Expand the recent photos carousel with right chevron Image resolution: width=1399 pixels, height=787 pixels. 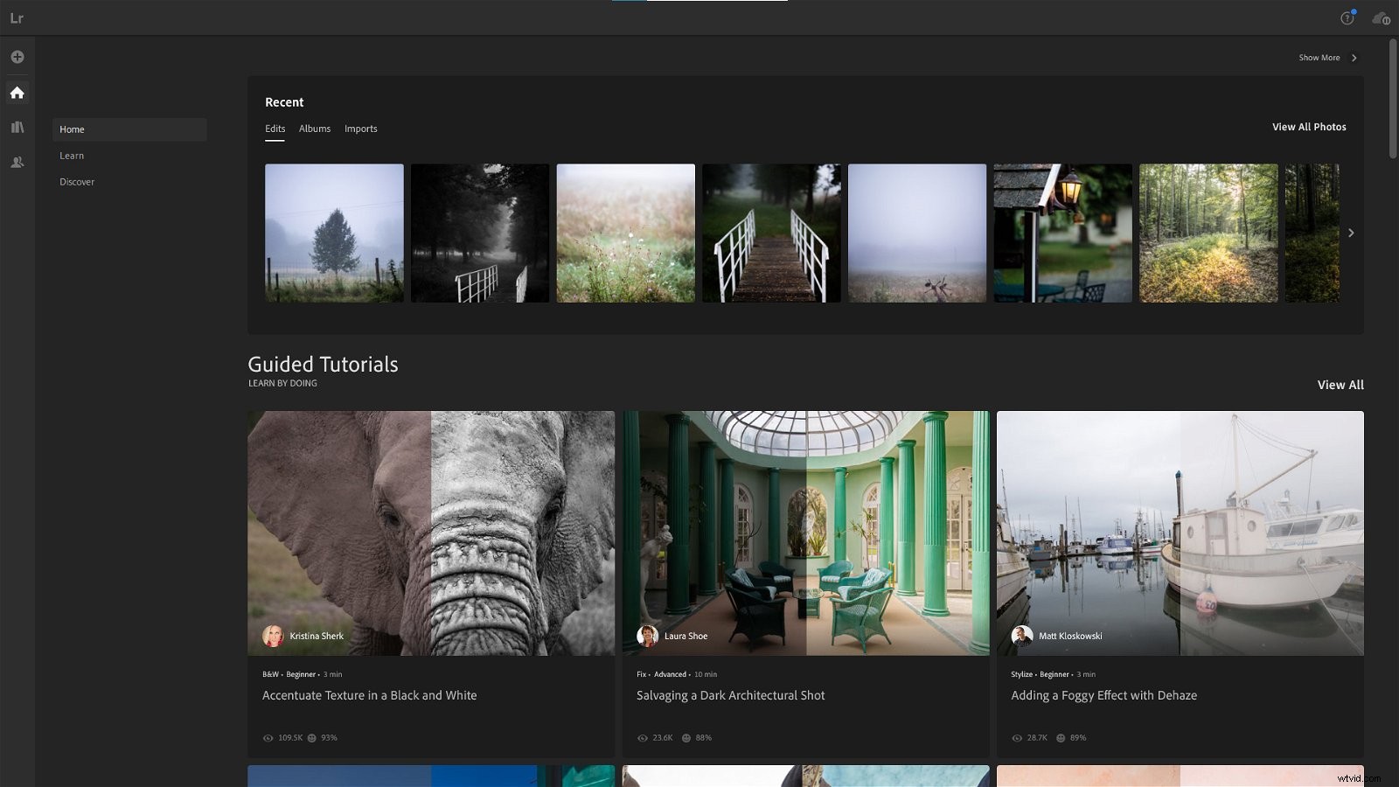tap(1351, 233)
